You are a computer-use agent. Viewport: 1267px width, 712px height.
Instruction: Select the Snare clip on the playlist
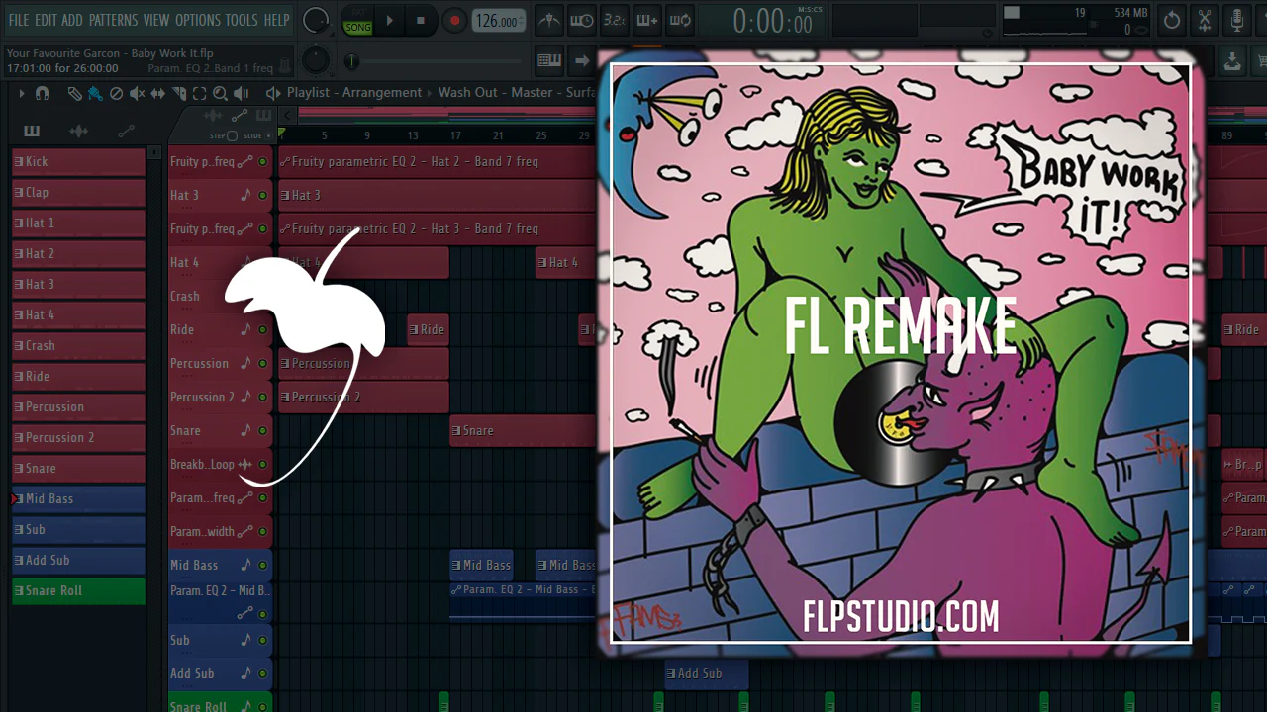[524, 431]
